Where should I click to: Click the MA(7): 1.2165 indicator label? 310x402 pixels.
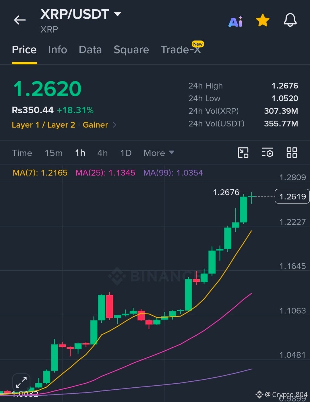coord(40,173)
